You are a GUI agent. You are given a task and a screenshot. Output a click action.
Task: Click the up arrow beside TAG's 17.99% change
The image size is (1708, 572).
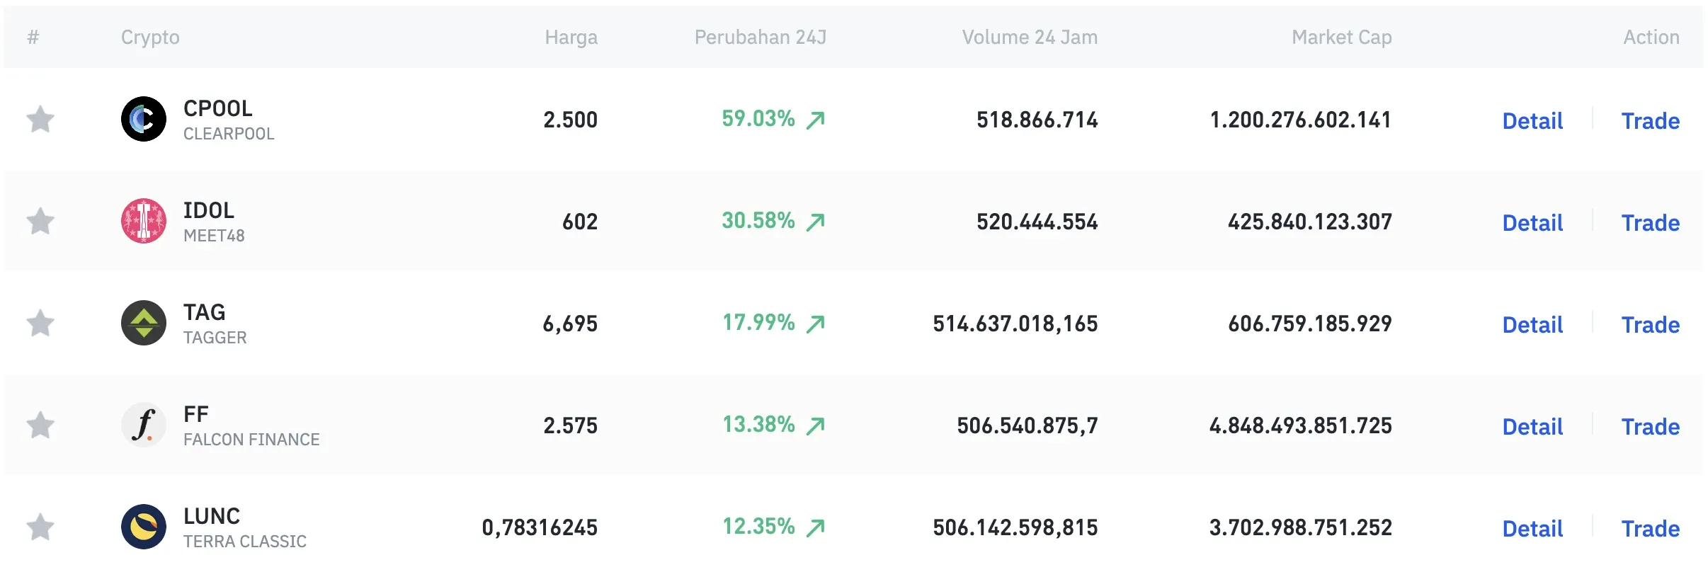click(816, 323)
